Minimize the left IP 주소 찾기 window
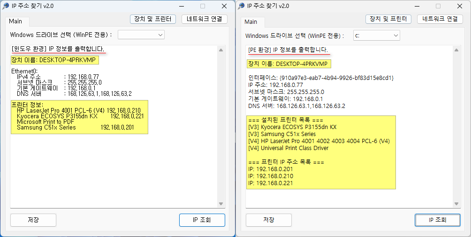 [181, 6]
